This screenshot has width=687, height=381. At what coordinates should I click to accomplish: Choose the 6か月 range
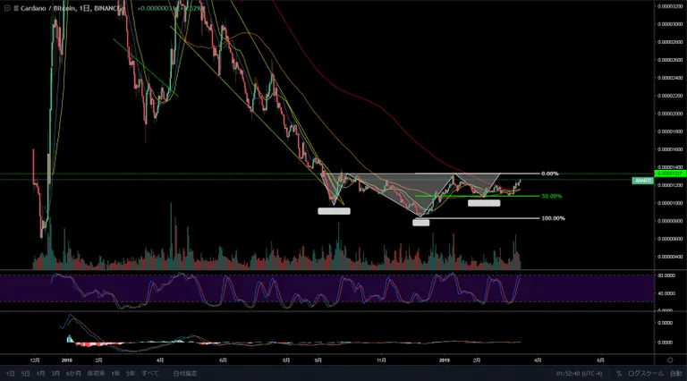point(73,374)
